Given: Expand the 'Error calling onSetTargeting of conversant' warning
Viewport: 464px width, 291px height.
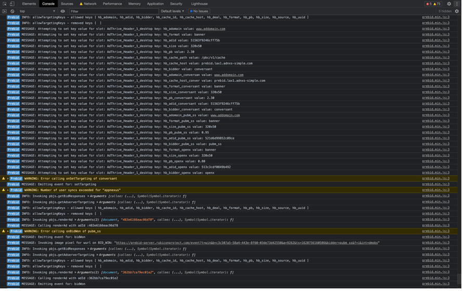Looking at the screenshot, I should click(8, 179).
